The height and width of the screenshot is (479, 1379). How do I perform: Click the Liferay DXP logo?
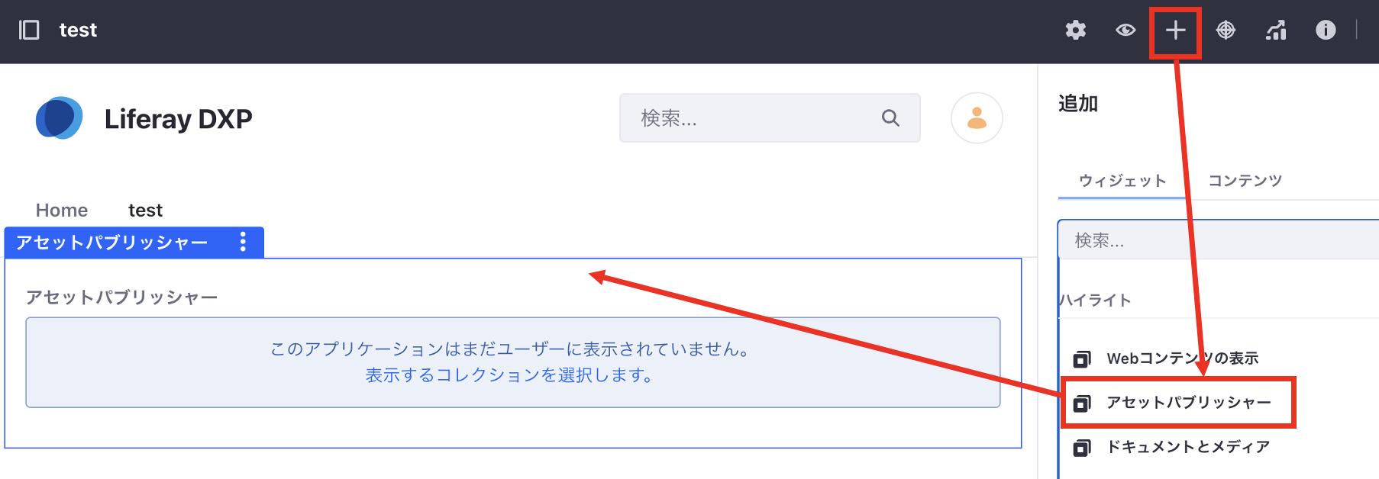click(x=60, y=118)
